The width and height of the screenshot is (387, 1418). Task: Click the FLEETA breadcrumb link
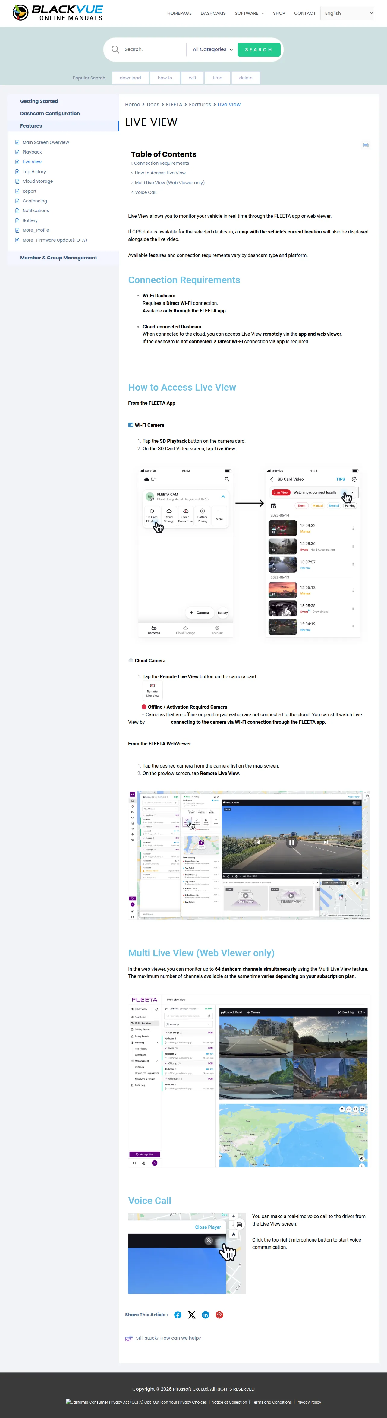pos(174,105)
